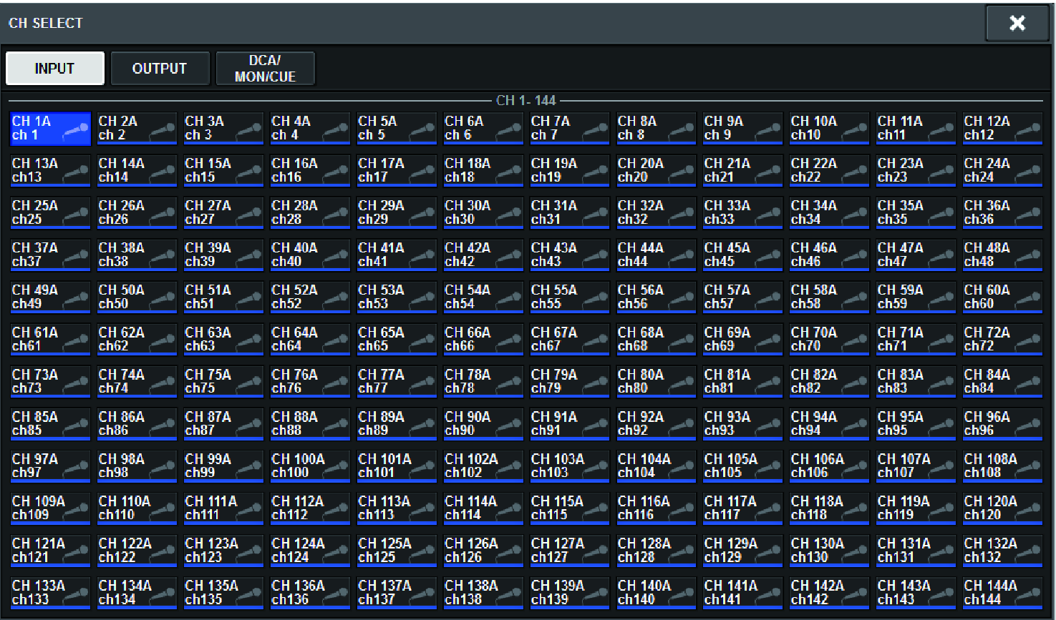This screenshot has height=620, width=1056.
Task: Toggle channel CH 115A selection
Action: click(x=569, y=508)
